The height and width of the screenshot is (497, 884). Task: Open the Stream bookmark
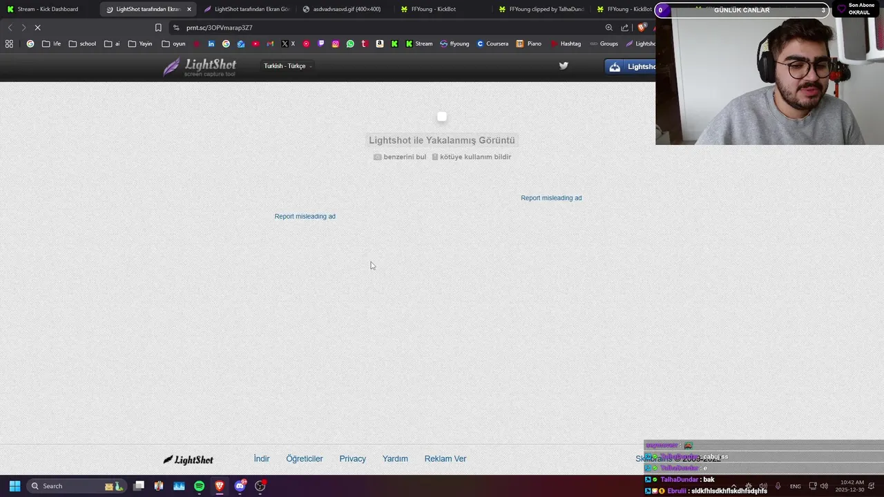[419, 43]
